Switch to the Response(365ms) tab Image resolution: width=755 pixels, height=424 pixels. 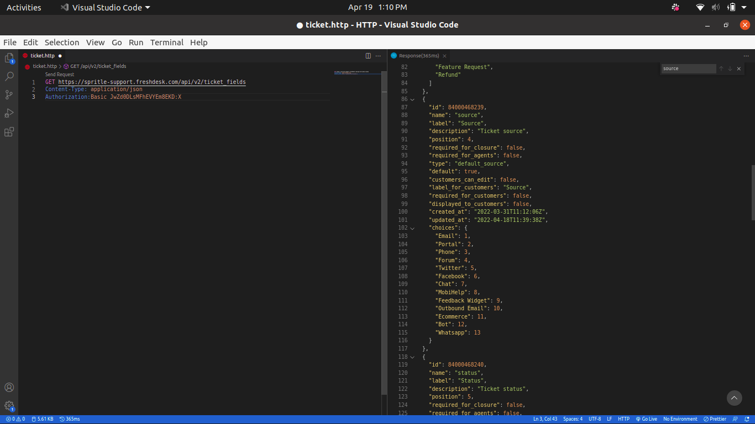pyautogui.click(x=419, y=56)
